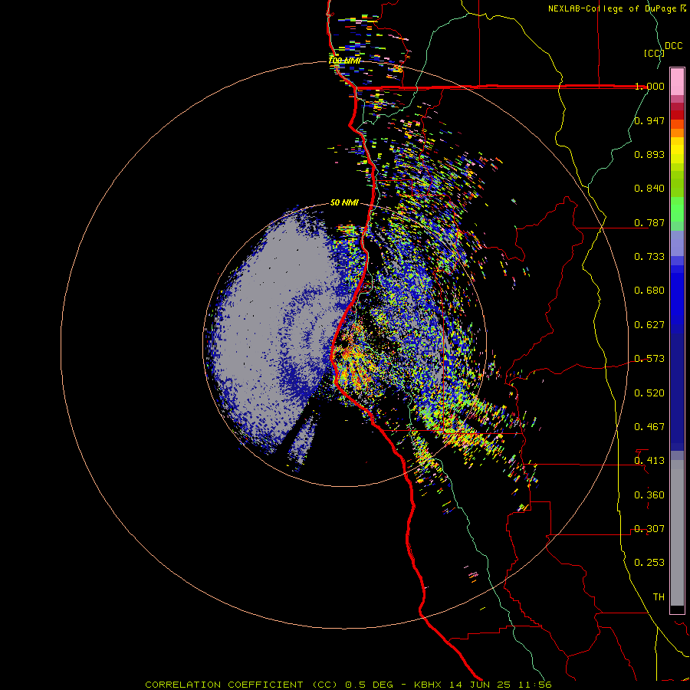Click the 0.840 value on the scale
690x690 pixels.
[x=649, y=189]
